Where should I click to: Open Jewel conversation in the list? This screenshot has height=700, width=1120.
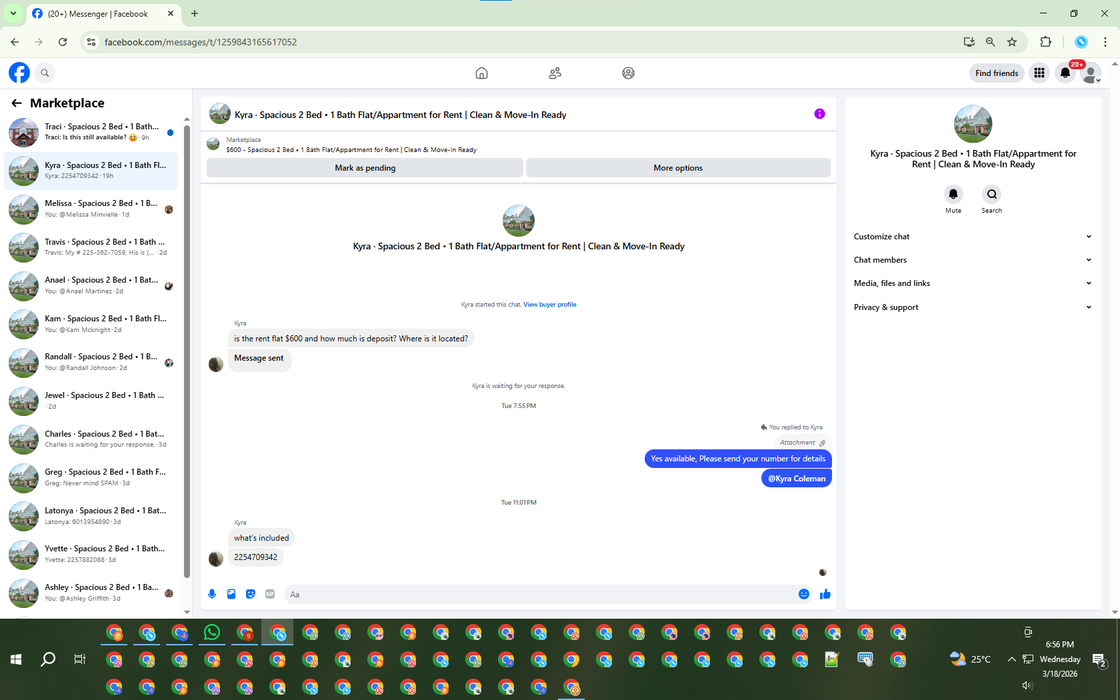point(91,401)
